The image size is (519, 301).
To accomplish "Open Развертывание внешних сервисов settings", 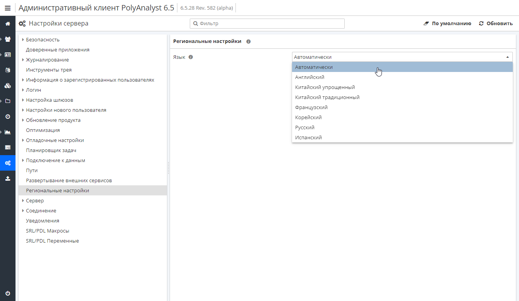I will (69, 180).
